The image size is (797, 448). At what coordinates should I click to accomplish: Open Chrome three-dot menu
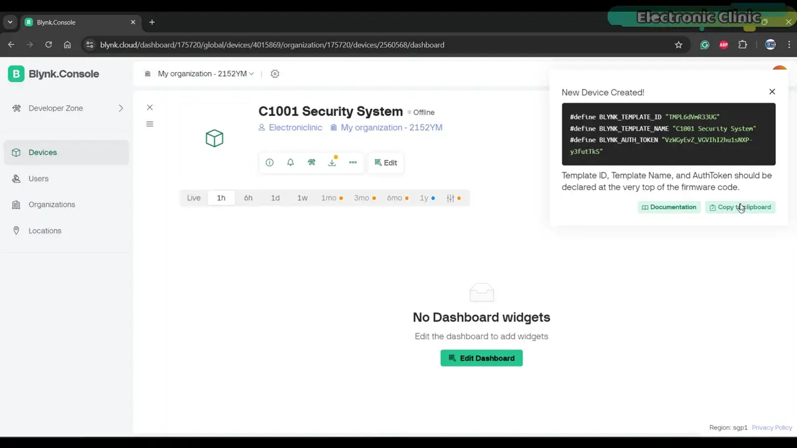click(789, 45)
